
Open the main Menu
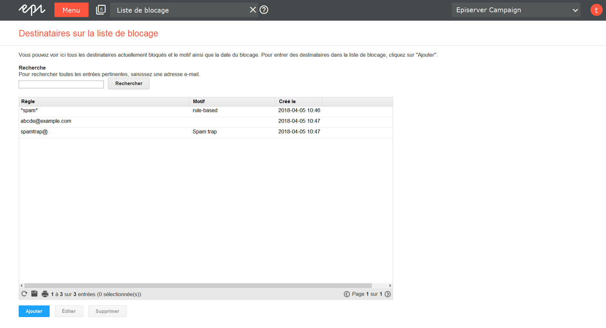point(72,10)
